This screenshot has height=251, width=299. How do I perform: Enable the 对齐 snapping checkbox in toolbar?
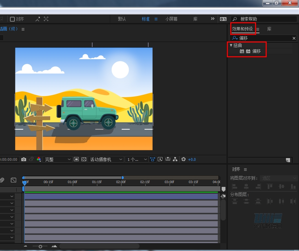(12, 19)
